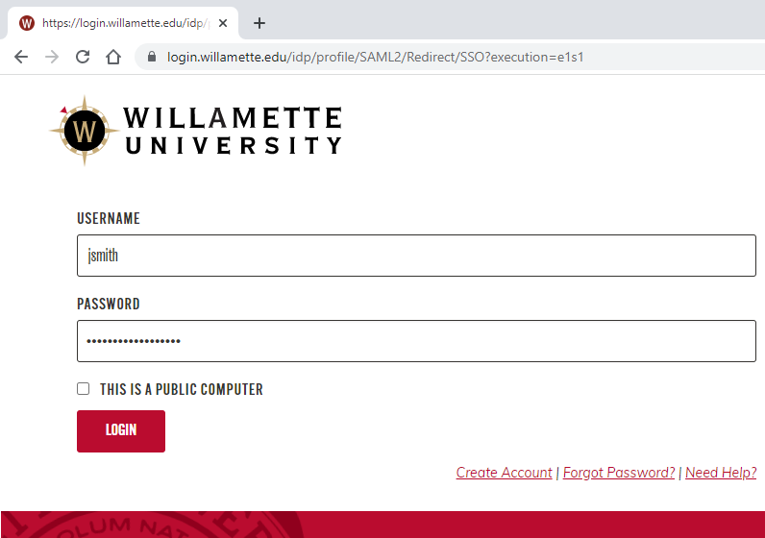Open the Need Help? link
This screenshot has height=538, width=765.
pyautogui.click(x=721, y=473)
